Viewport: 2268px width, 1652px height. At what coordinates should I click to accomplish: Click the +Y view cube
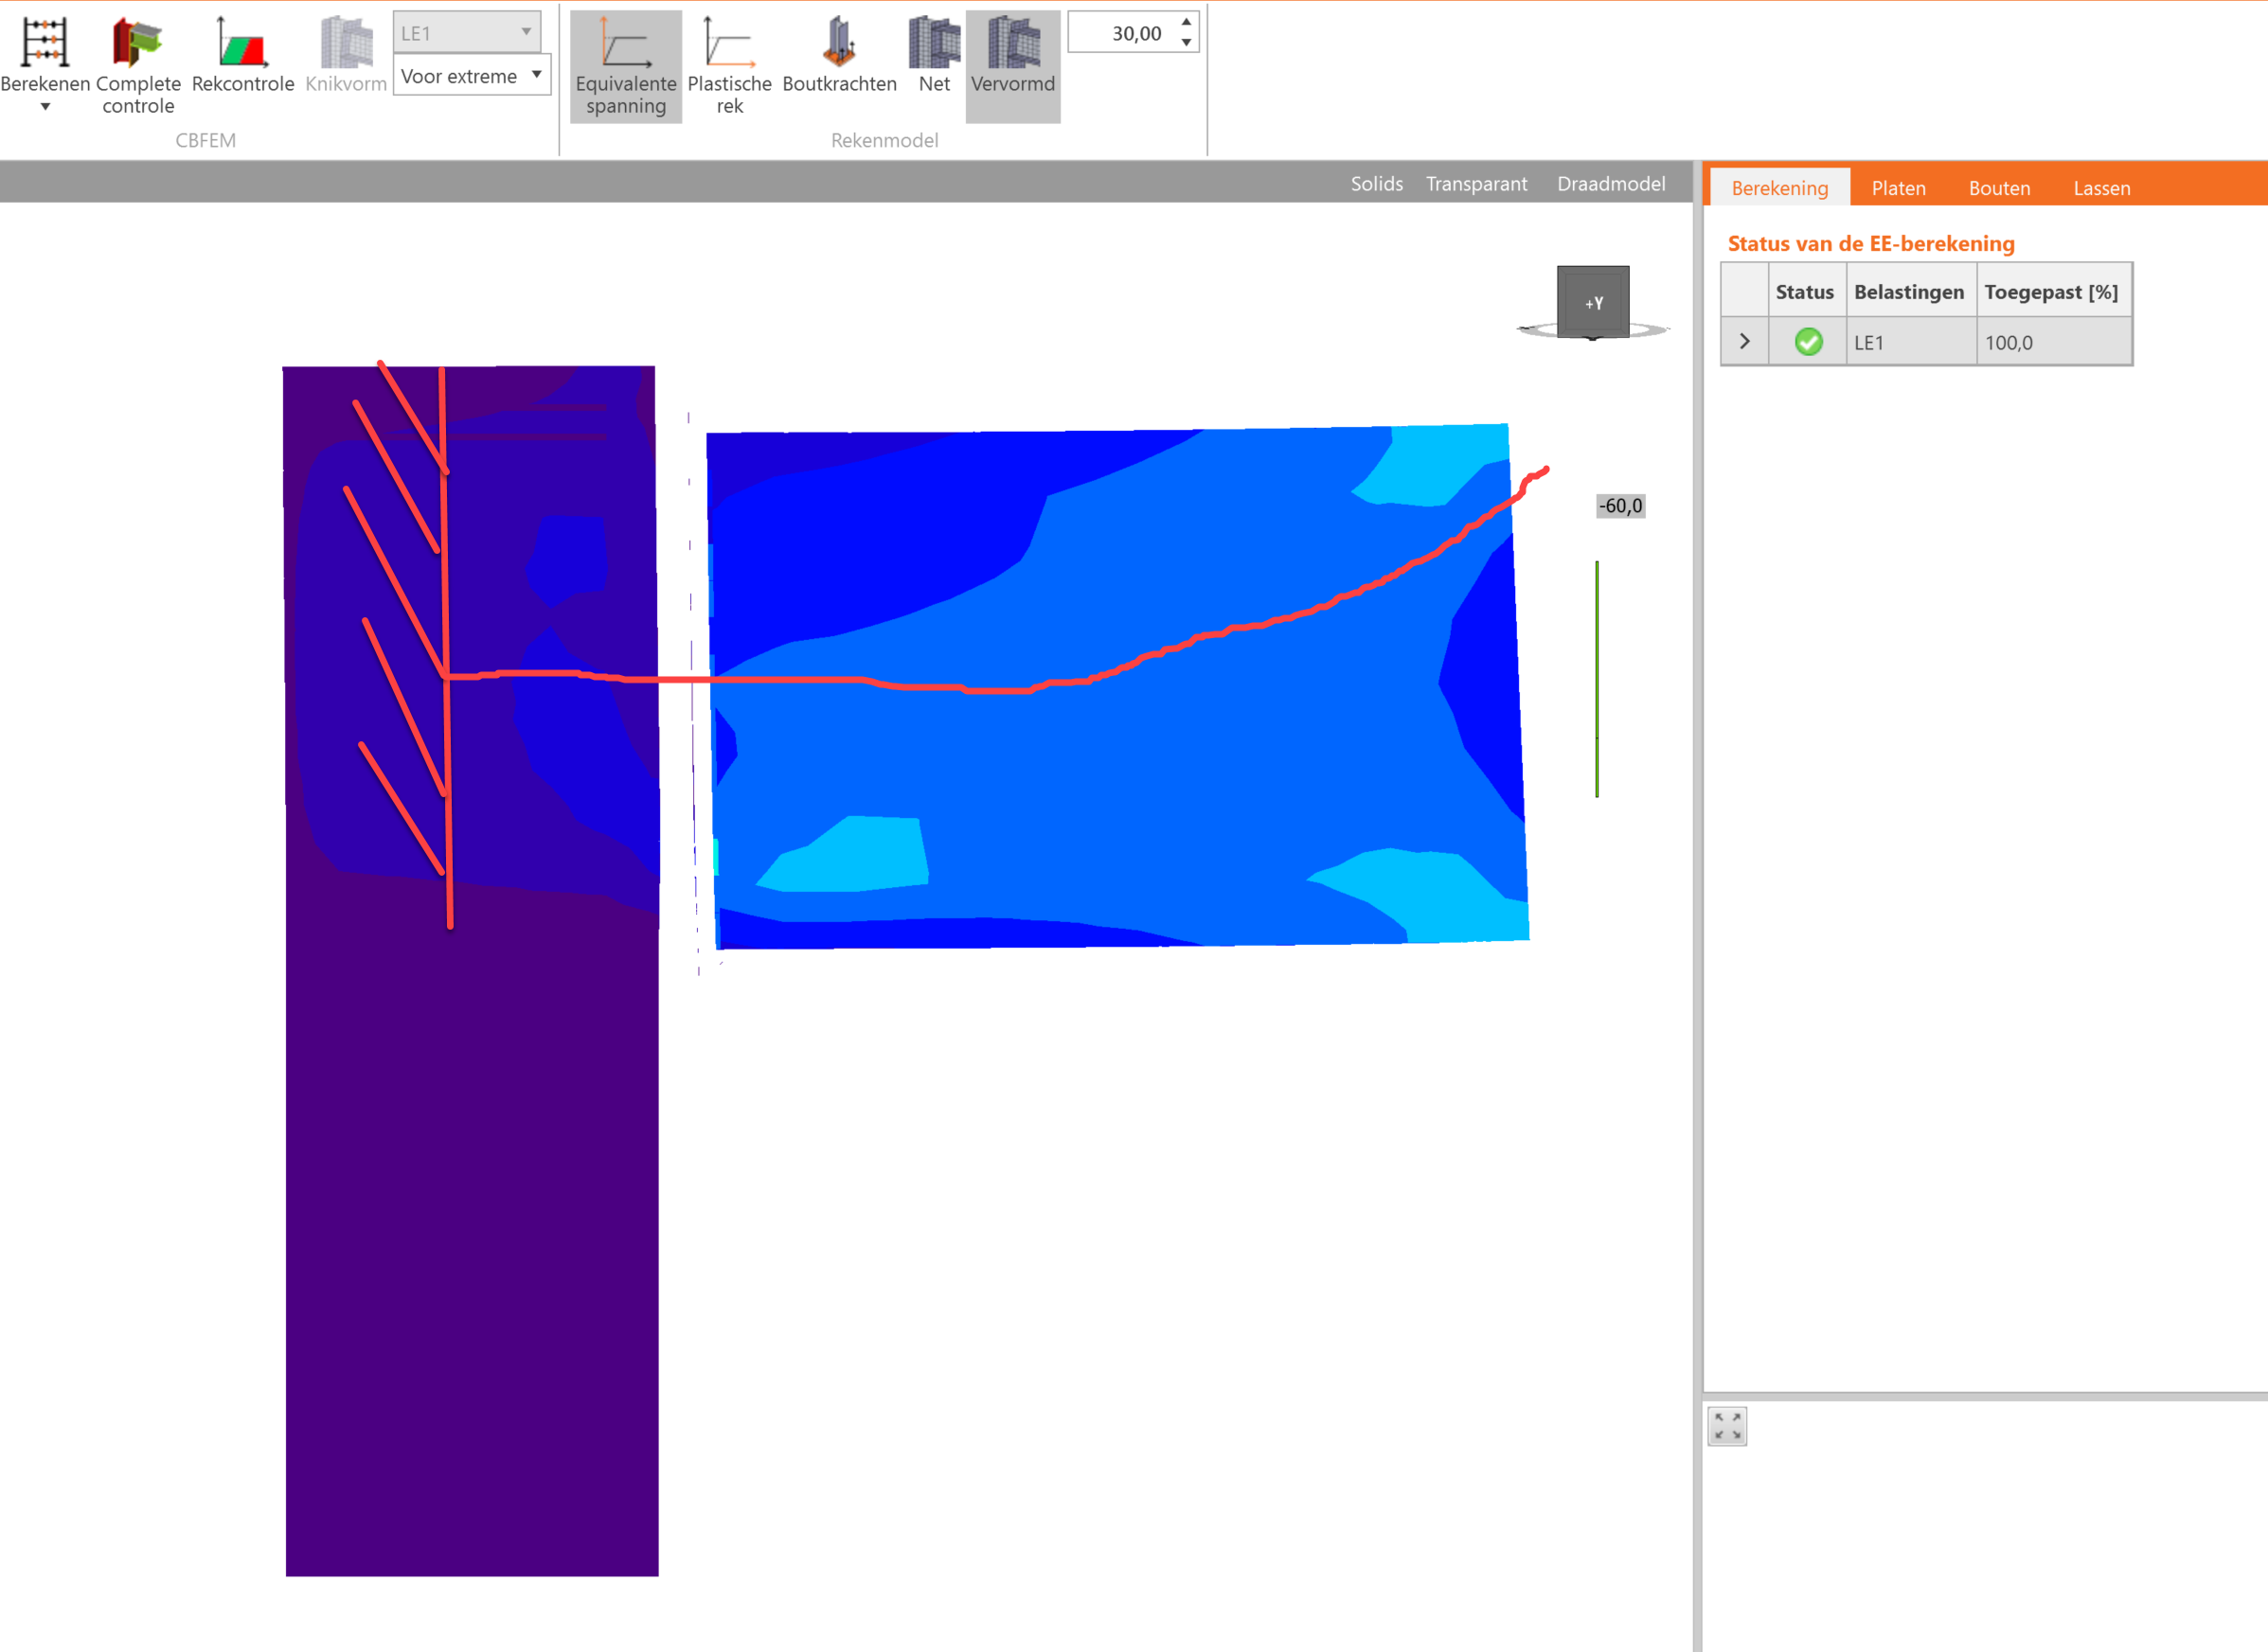tap(1593, 302)
